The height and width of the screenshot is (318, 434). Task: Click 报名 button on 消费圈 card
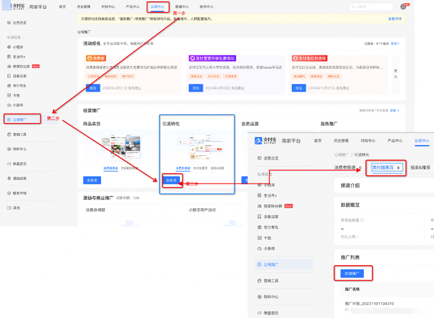(93, 88)
